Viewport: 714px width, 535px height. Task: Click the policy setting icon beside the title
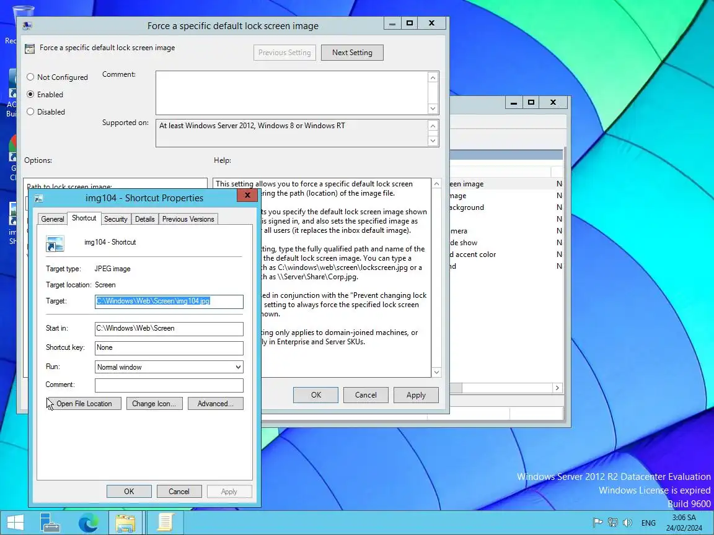pyautogui.click(x=30, y=49)
